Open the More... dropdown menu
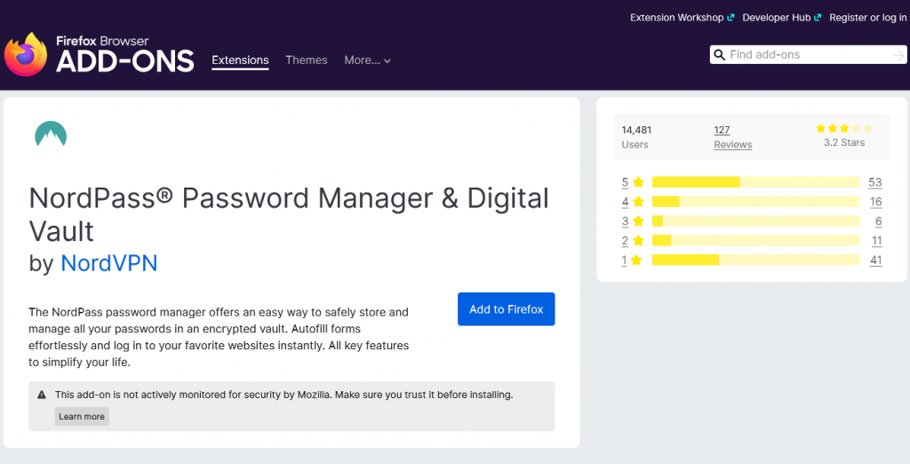The height and width of the screenshot is (464, 910). point(367,60)
